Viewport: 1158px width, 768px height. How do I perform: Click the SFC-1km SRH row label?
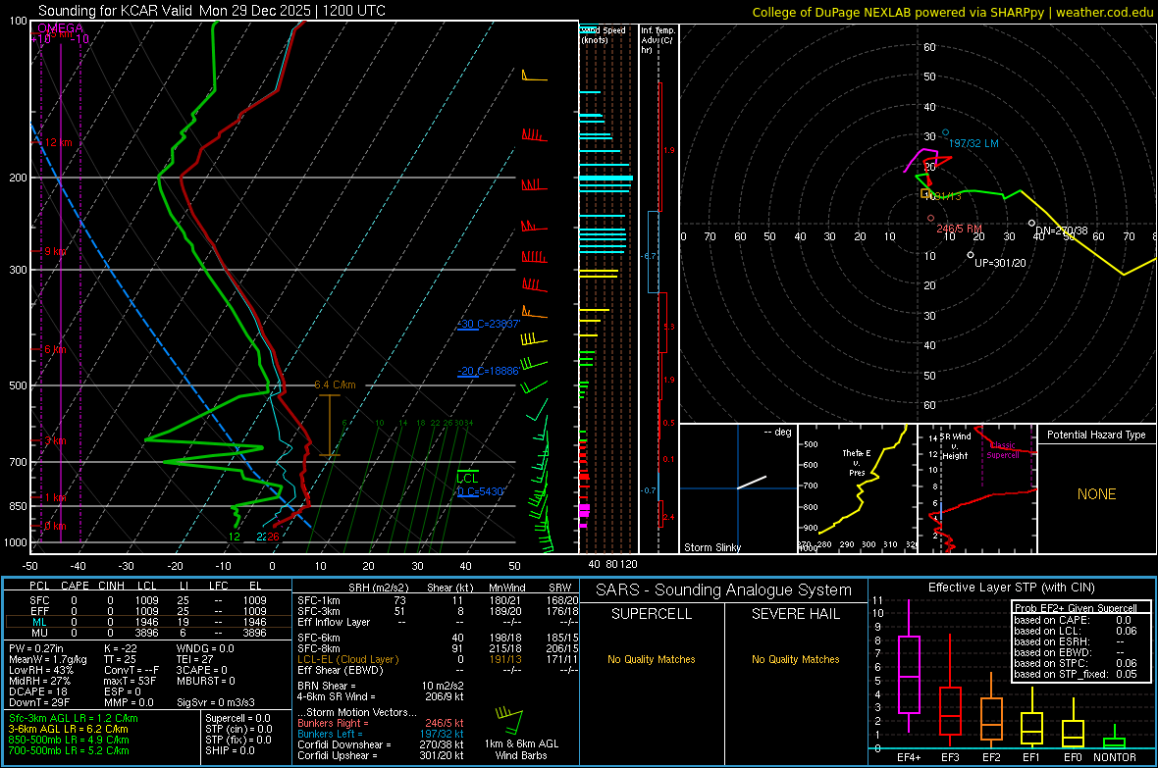[x=319, y=600]
